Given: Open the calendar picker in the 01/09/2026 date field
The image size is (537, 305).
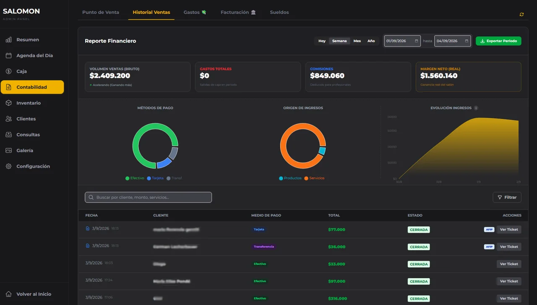Looking at the screenshot, I should 416,41.
